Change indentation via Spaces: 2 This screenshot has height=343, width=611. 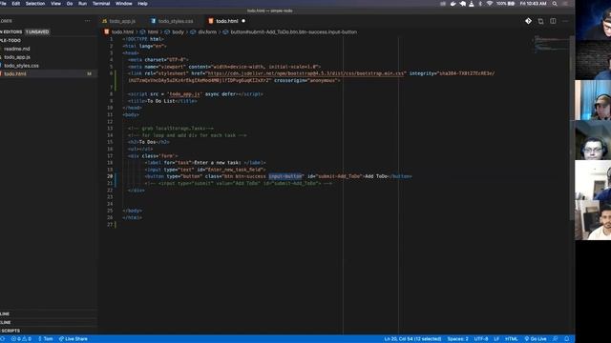tap(458, 339)
